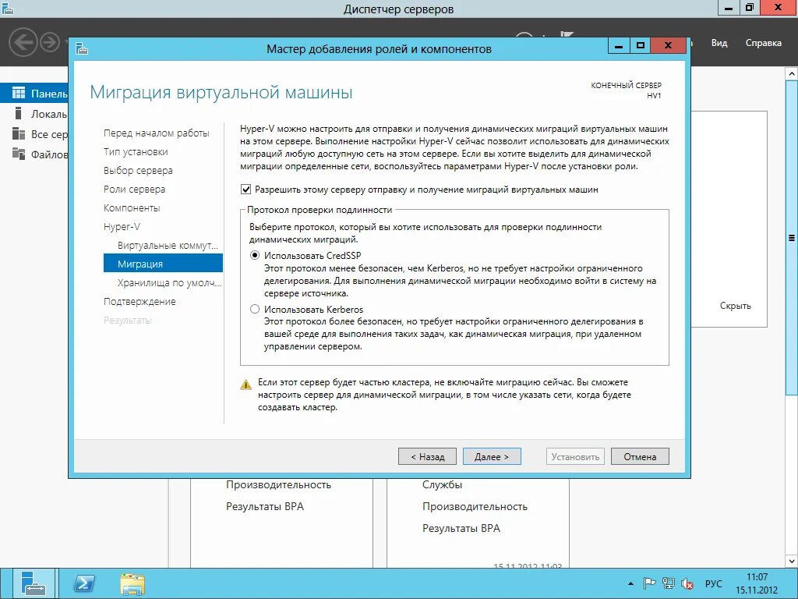Go to Компоненты step

coord(132,207)
